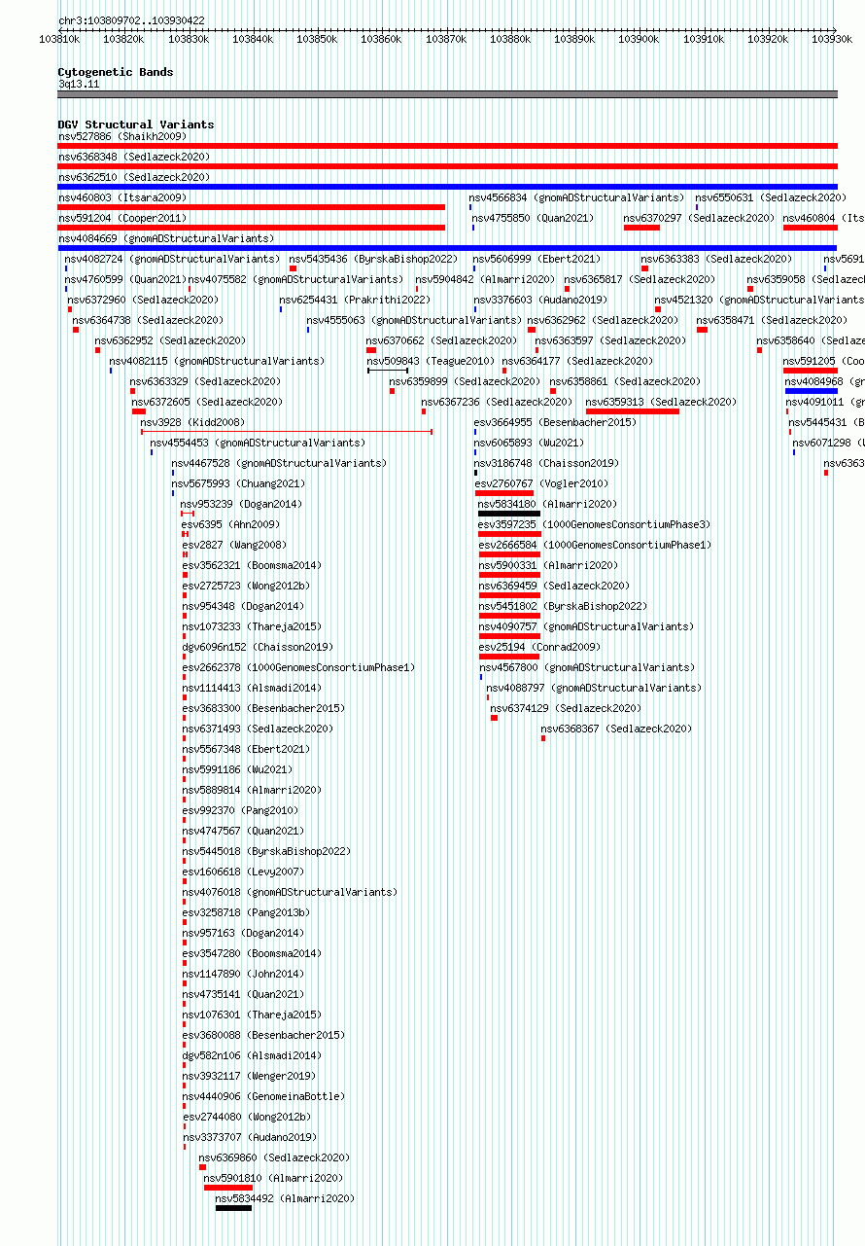
Task: Click esv6395 (Ahn2009) label
Action: [230, 524]
